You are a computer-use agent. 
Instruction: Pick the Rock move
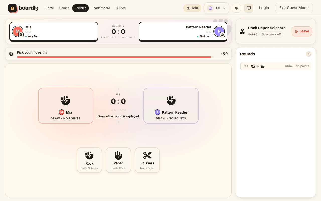(90, 160)
